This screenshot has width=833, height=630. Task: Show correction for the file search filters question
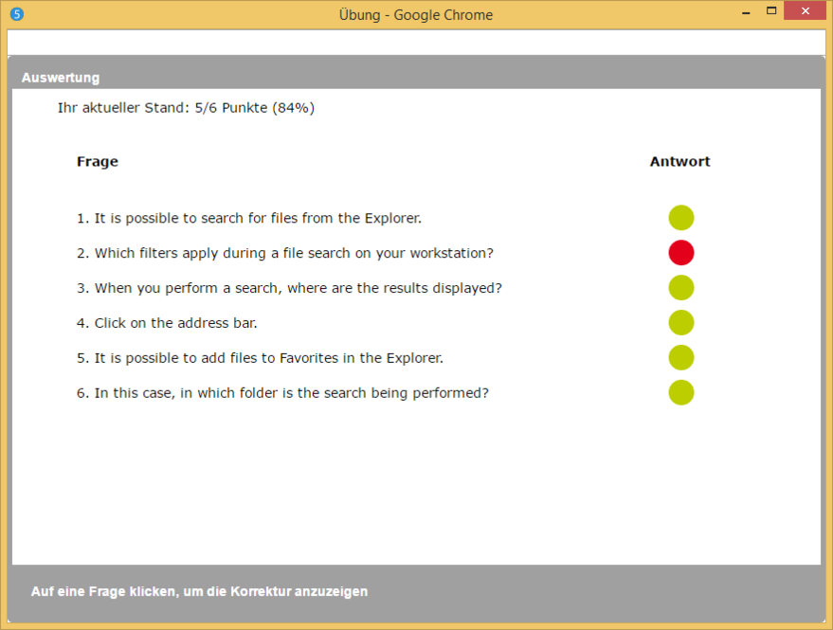[284, 253]
